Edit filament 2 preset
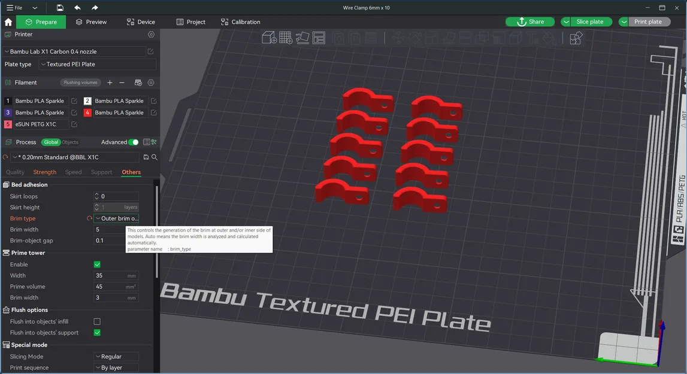 154,101
